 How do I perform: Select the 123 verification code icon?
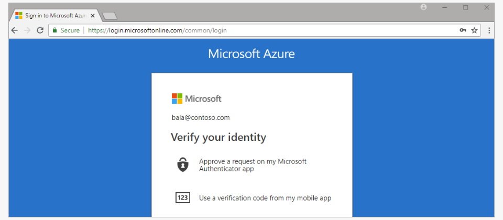point(183,198)
